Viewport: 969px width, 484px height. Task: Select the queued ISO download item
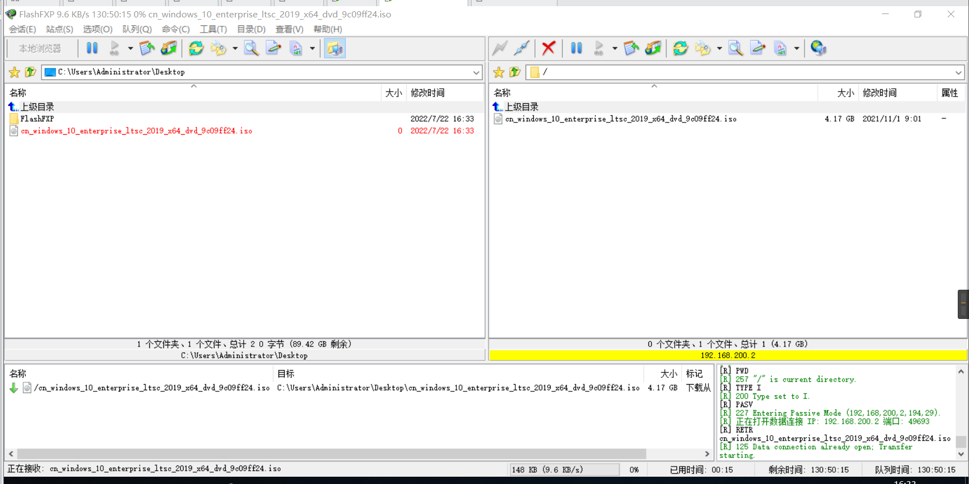pos(359,388)
